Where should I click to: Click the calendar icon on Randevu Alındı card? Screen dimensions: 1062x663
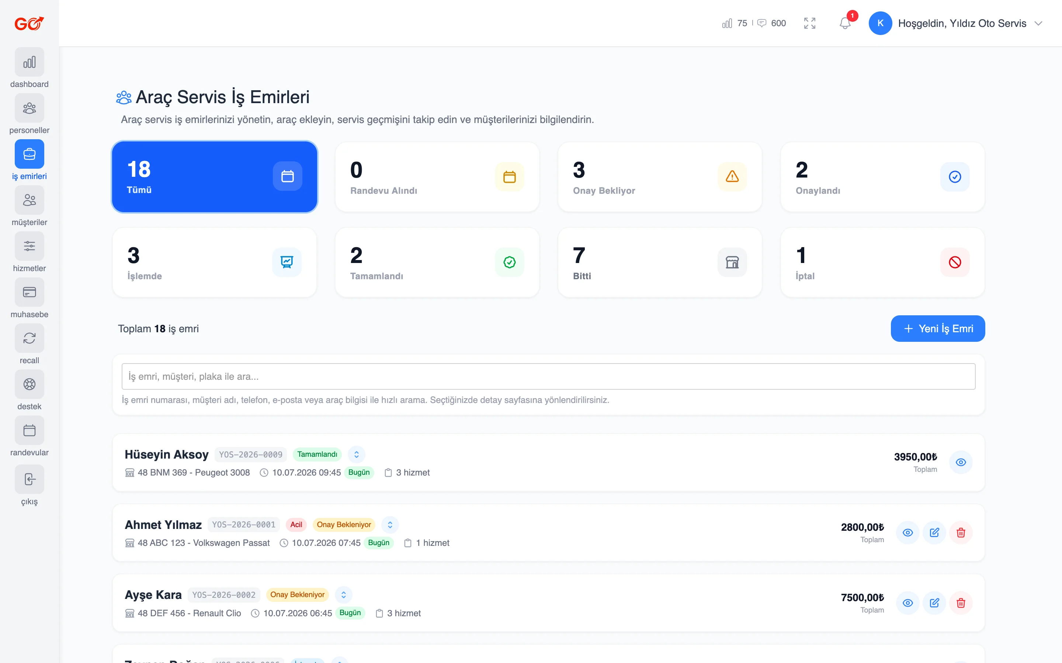coord(510,177)
